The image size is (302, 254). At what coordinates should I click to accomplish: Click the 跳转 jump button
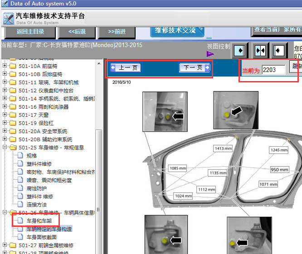click(296, 67)
